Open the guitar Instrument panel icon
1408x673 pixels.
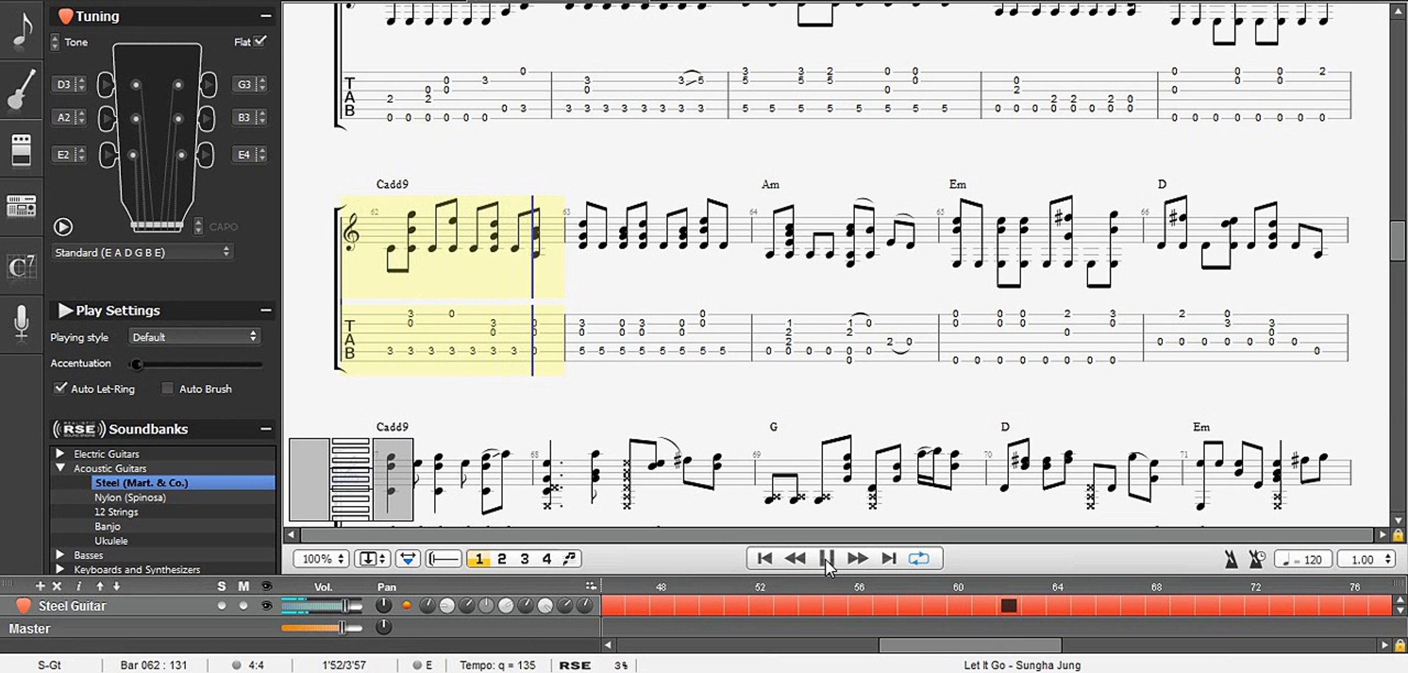pyautogui.click(x=22, y=89)
